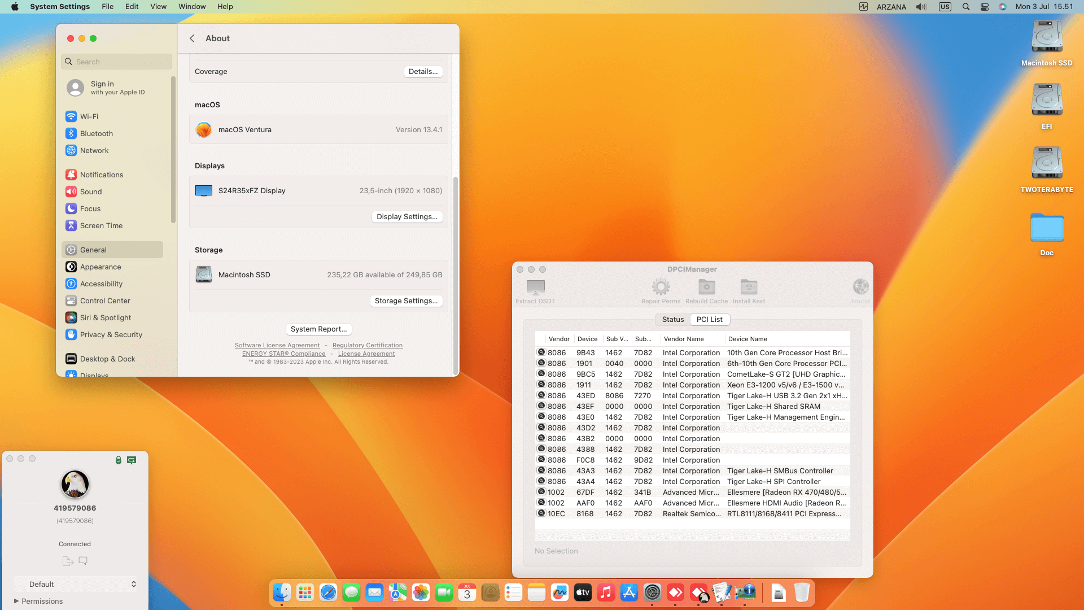Open the Control Center menu bar icon
Screen dimensions: 1084x610
[984, 7]
